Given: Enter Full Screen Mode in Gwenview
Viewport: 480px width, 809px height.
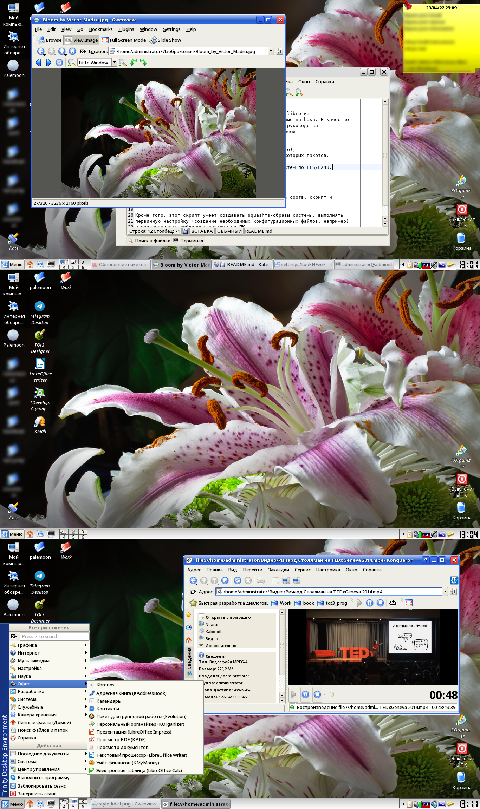Looking at the screenshot, I should pos(123,40).
